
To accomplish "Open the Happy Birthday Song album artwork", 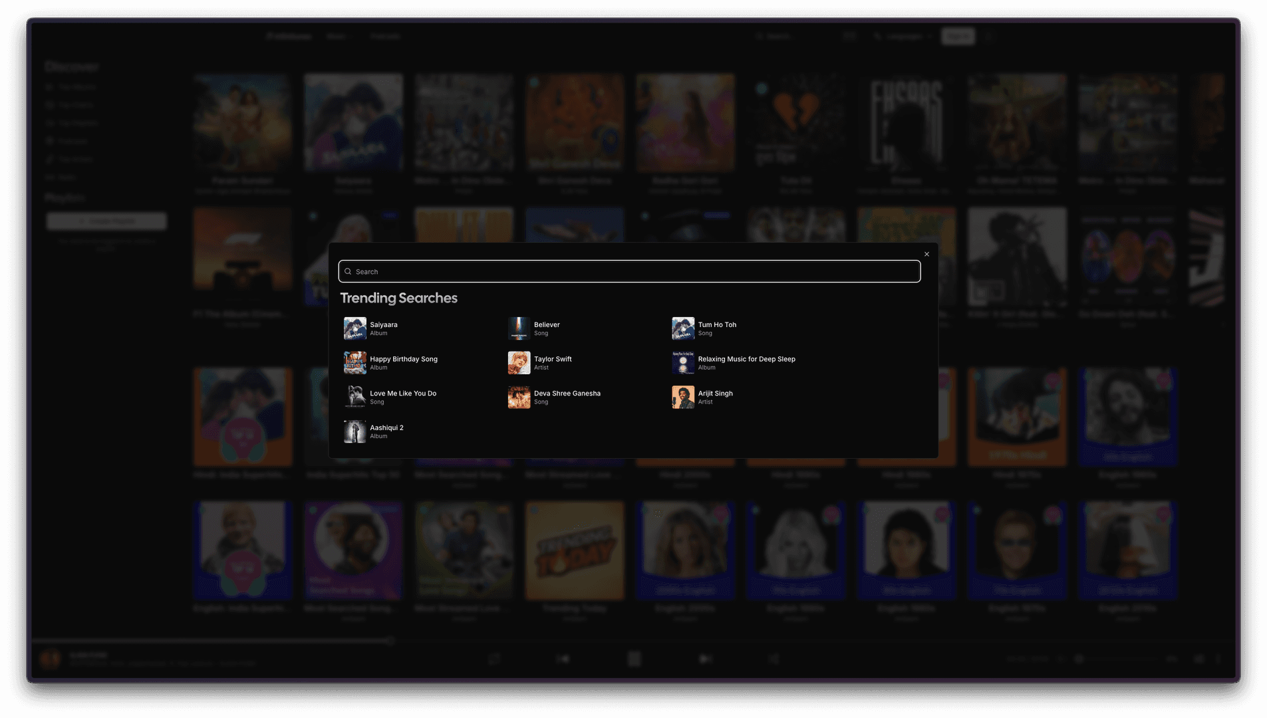I will click(354, 363).
